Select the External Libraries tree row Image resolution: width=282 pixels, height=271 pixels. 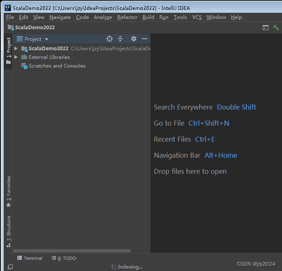[82, 57]
